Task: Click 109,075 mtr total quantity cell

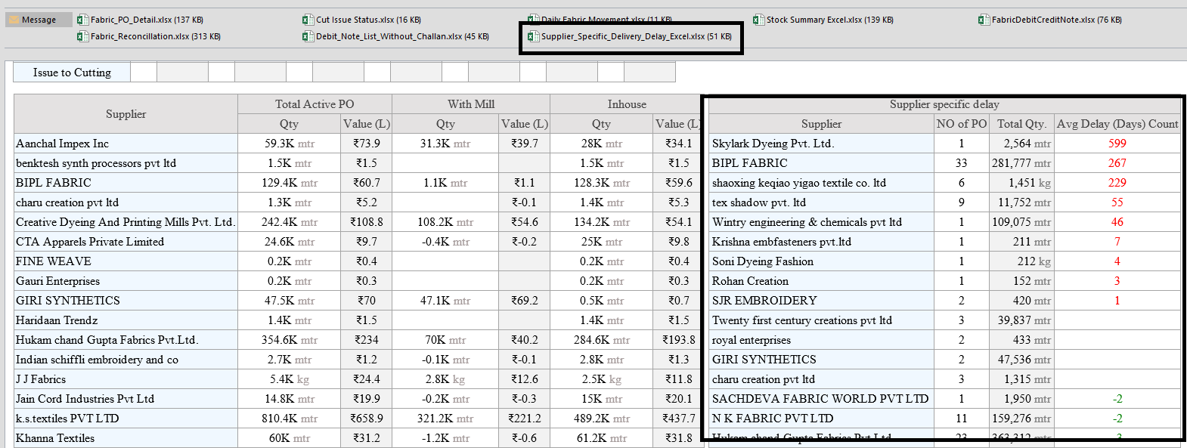Action: tap(1021, 222)
